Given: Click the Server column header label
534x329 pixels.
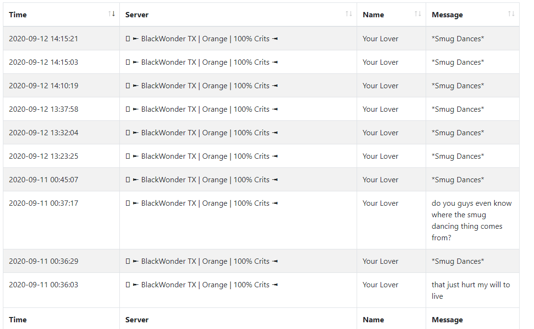Looking at the screenshot, I should pos(137,15).
